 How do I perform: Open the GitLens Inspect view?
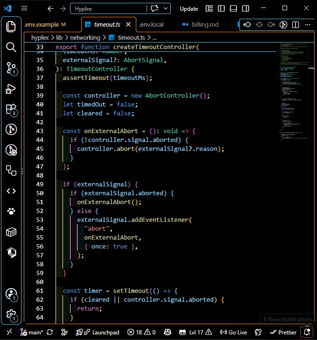(11, 150)
